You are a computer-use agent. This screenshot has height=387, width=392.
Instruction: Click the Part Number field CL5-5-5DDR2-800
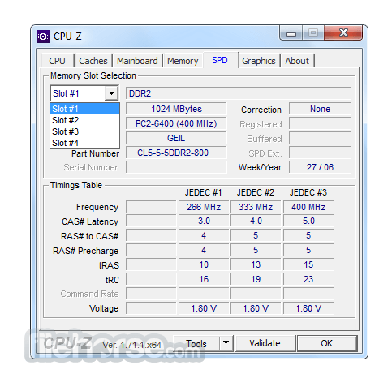(176, 153)
